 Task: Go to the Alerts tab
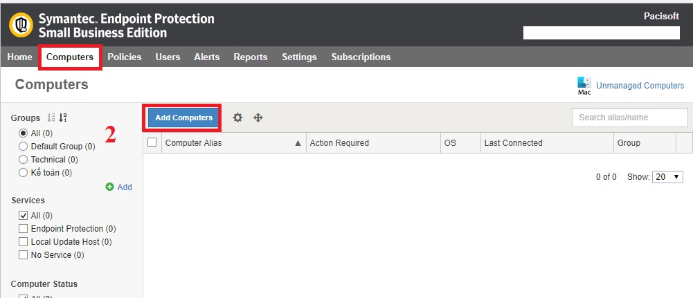[207, 57]
